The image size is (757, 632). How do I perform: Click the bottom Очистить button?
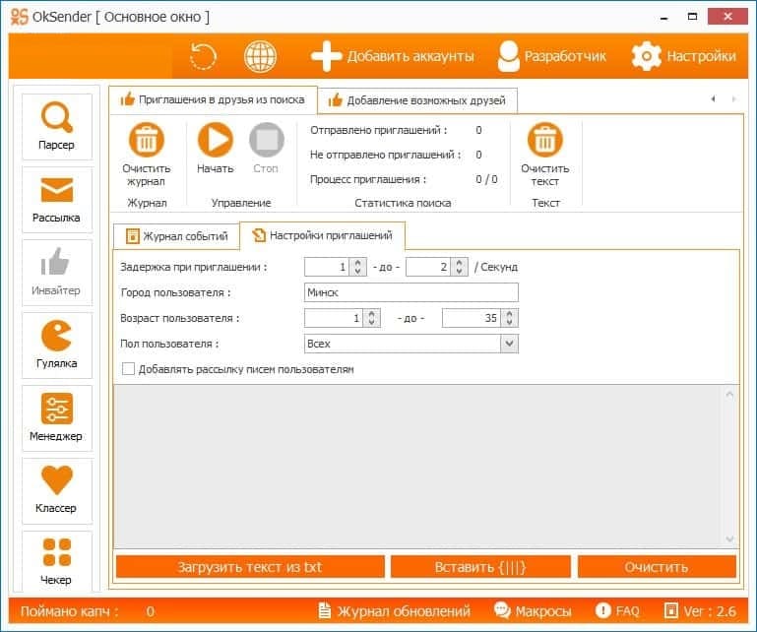[657, 567]
